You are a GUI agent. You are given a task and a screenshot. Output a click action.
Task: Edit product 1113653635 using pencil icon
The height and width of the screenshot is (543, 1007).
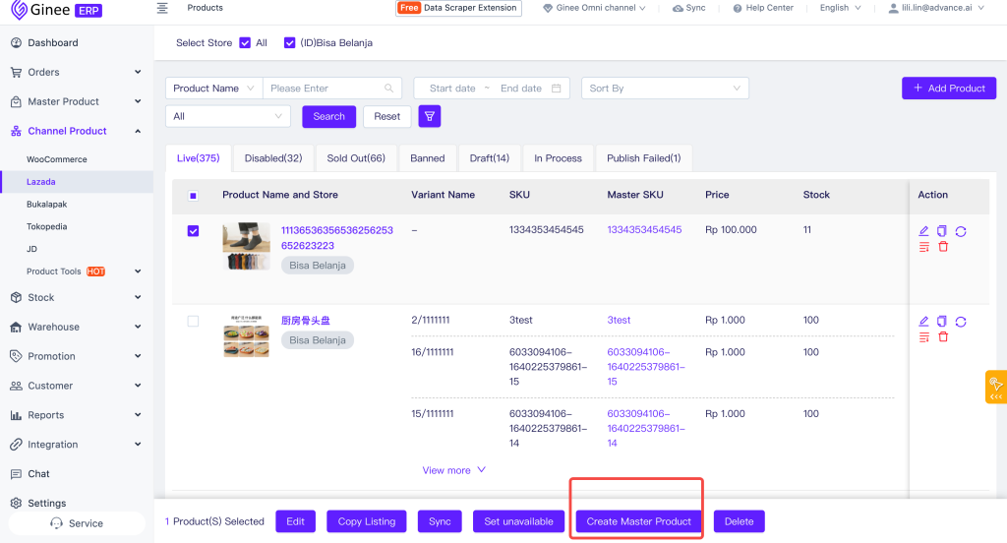click(x=923, y=231)
